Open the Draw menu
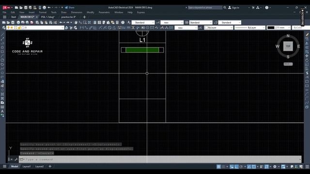Viewport: 310px width, 174px height. tap(63, 12)
